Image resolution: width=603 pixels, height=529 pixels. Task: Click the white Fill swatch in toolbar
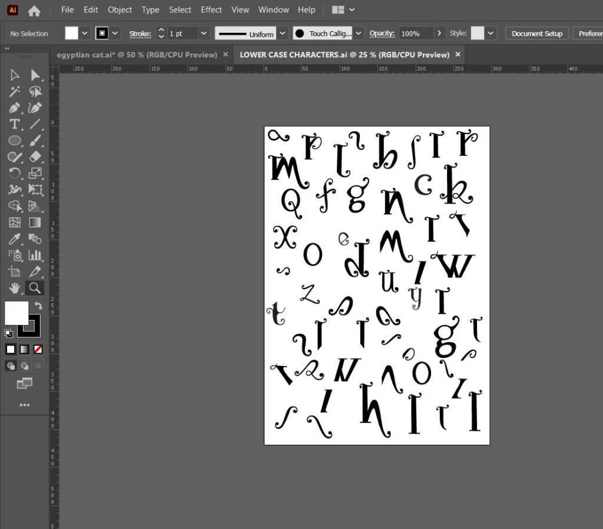tap(16, 313)
